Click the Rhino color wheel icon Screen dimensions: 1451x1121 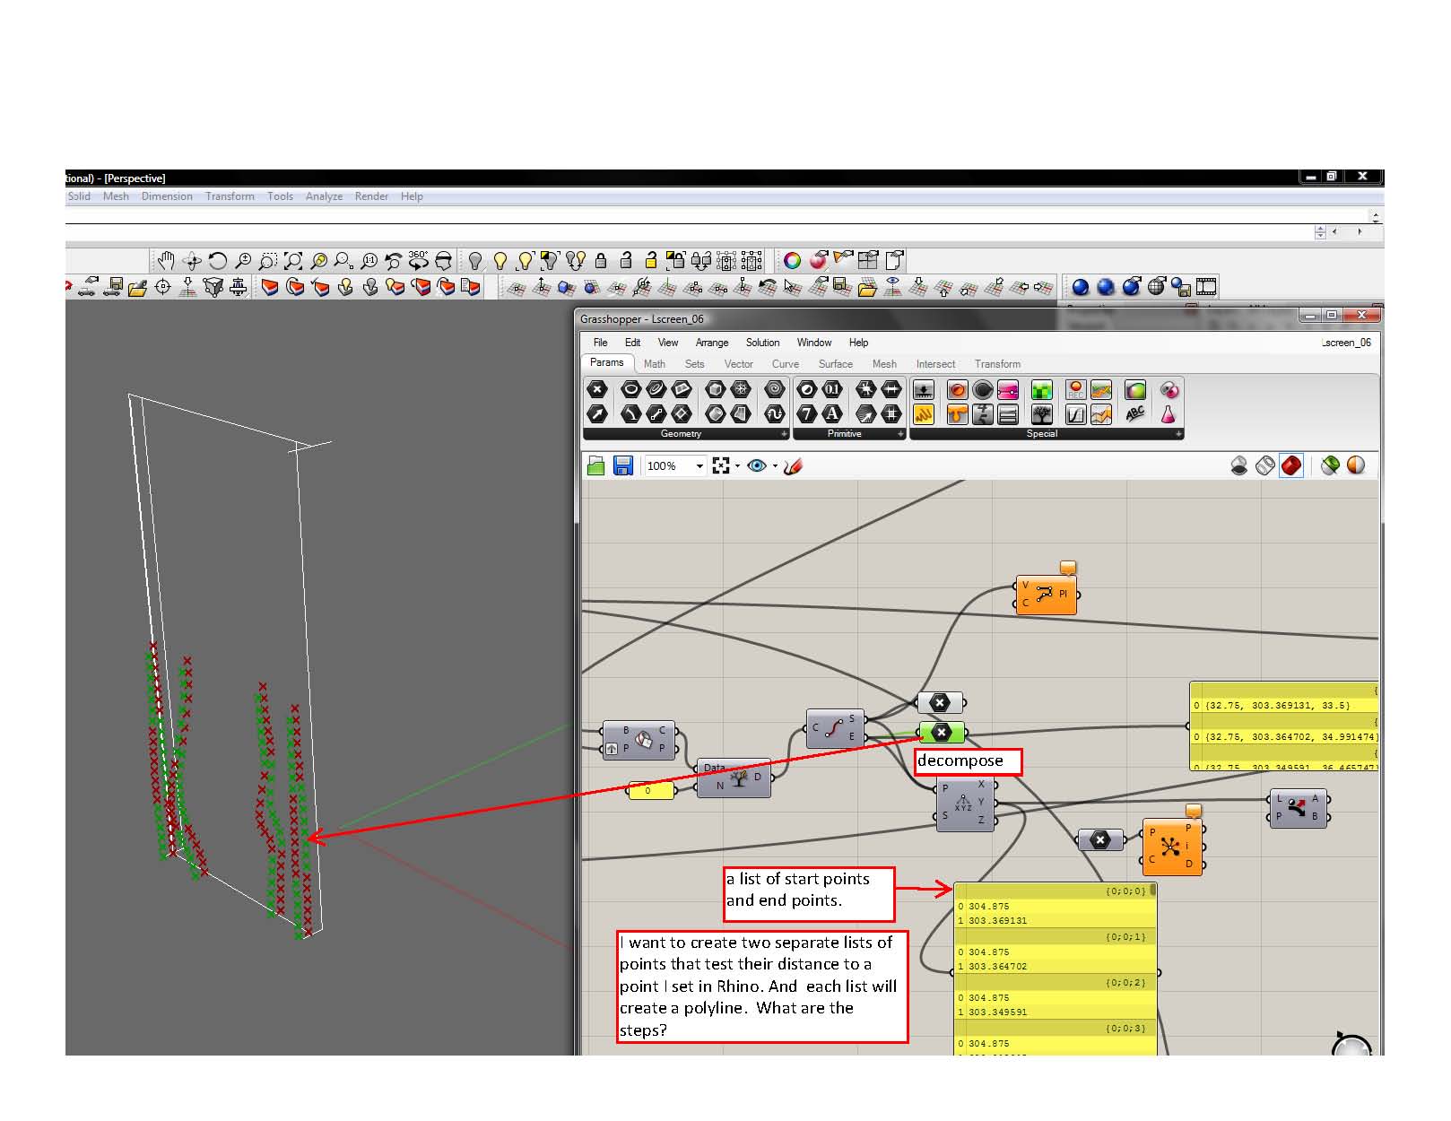792,261
